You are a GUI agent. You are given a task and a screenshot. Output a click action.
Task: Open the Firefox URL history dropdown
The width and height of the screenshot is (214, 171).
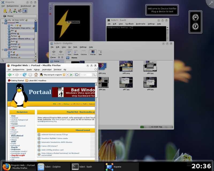pos(67,75)
